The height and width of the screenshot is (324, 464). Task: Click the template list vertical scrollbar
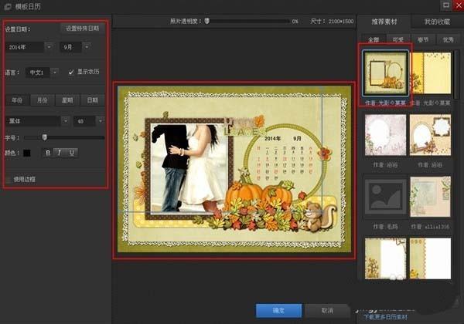[456, 74]
